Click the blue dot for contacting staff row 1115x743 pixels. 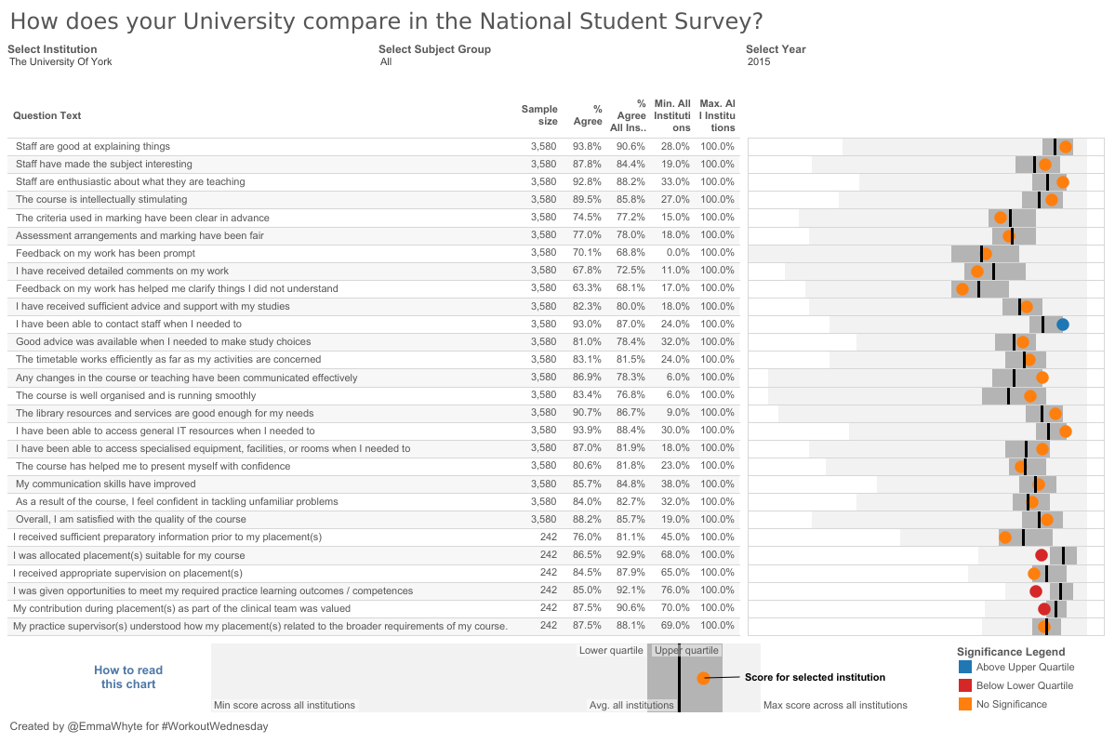(1063, 325)
